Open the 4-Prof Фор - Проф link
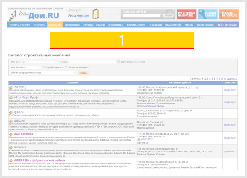This screenshot has width=247, height=178. click(x=25, y=98)
